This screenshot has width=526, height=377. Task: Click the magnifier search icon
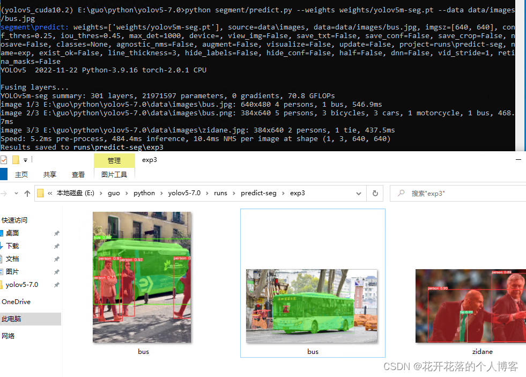(x=401, y=193)
